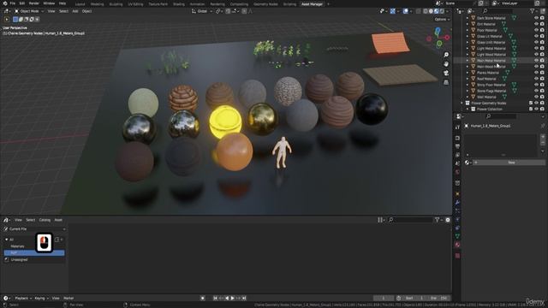Click the asset browser settings gear icon

point(448,220)
